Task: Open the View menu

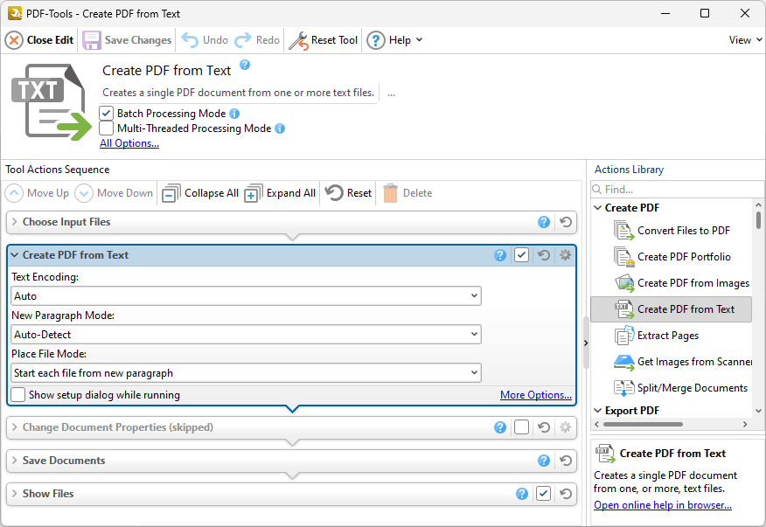Action: tap(746, 40)
